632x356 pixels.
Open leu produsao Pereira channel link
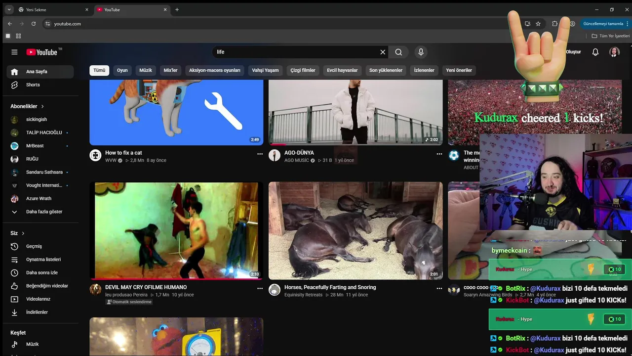click(x=126, y=295)
